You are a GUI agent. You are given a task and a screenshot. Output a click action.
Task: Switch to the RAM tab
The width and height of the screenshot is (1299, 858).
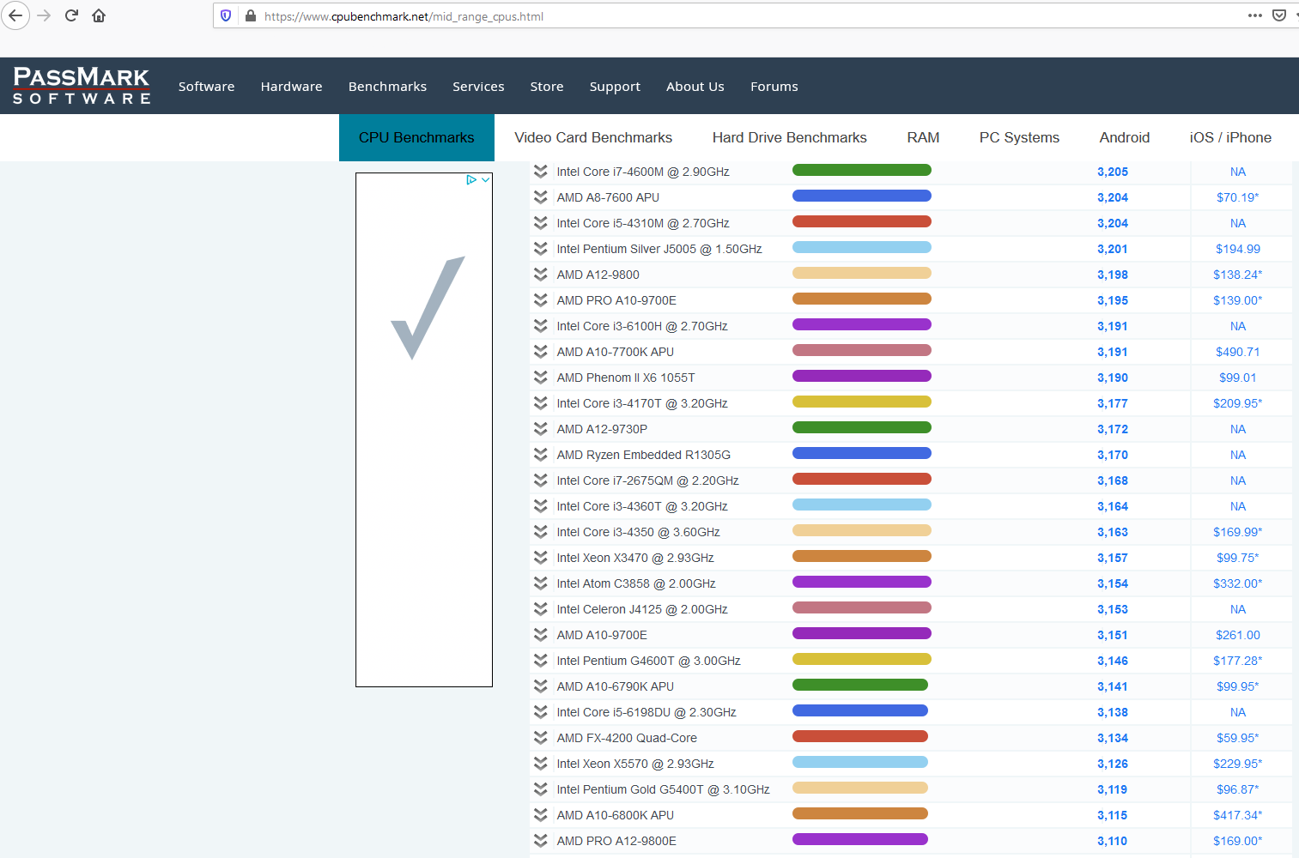923,137
